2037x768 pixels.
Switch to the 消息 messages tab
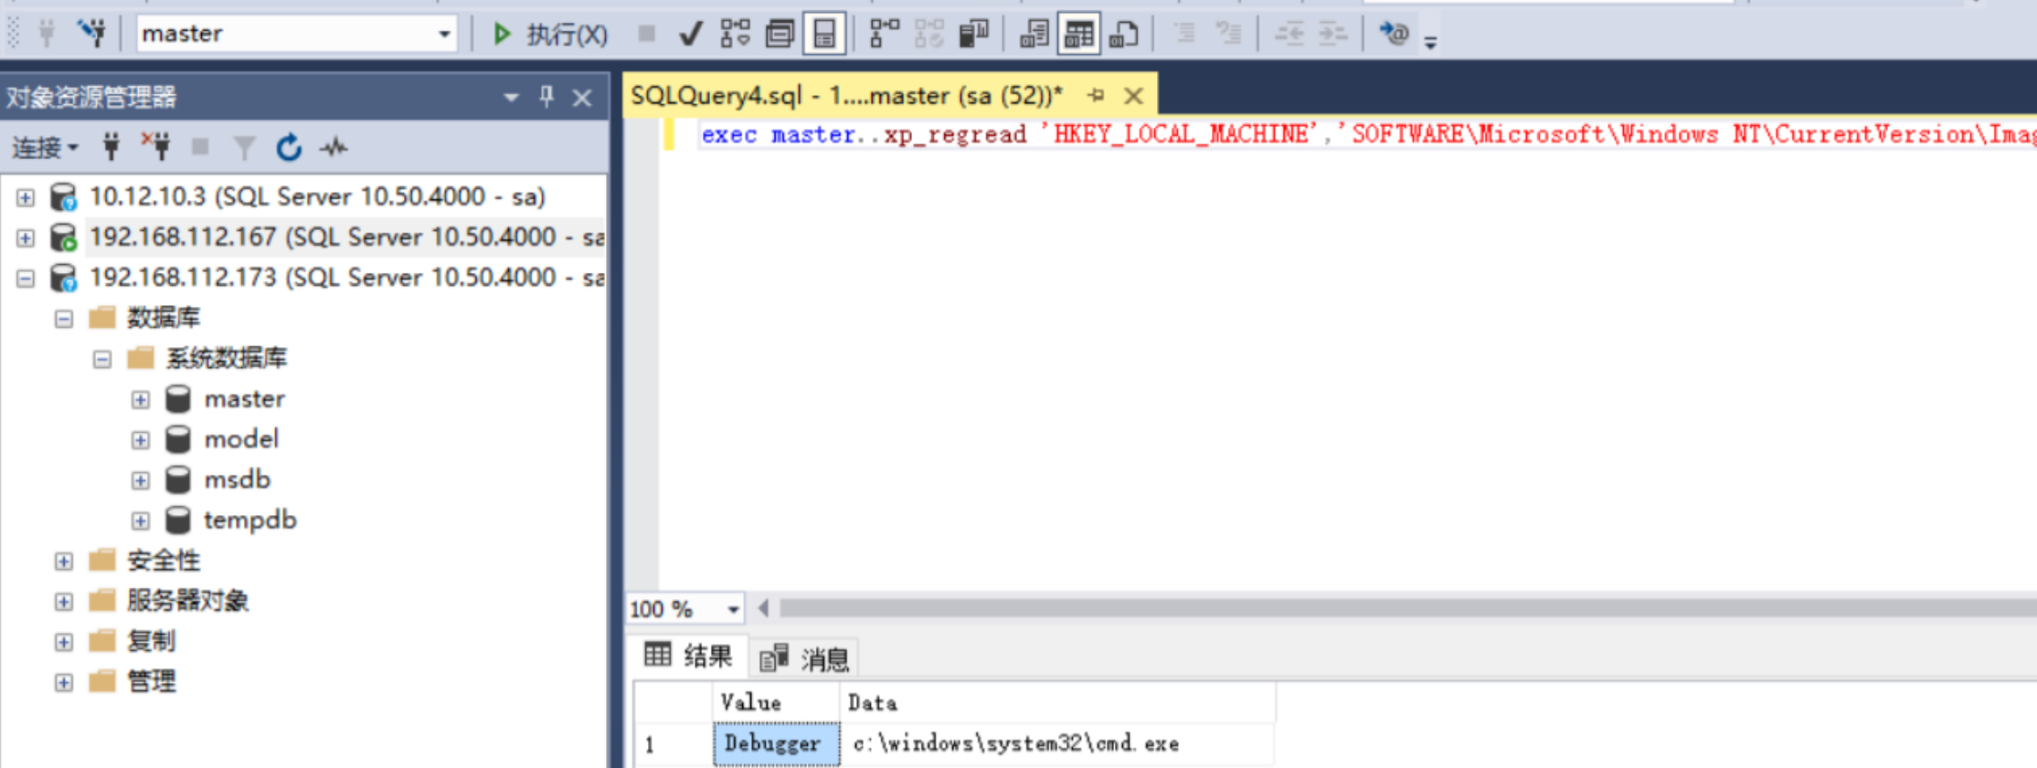point(805,658)
